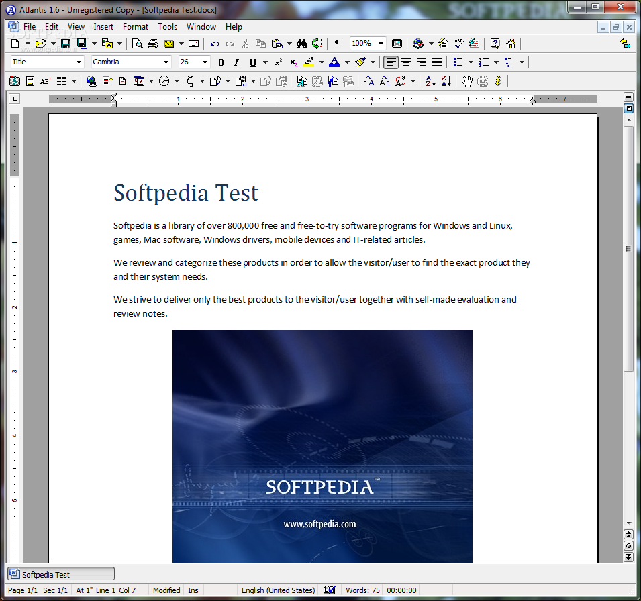641x601 pixels.
Task: Expand the underline style arrow
Action: point(265,62)
